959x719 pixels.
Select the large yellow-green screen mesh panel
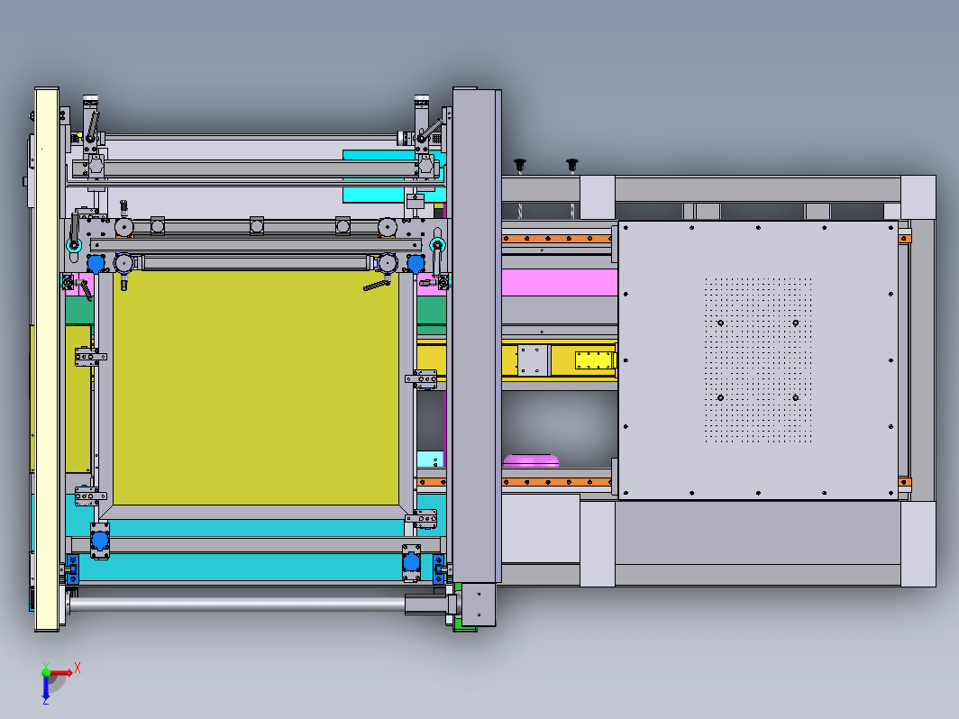coord(256,387)
